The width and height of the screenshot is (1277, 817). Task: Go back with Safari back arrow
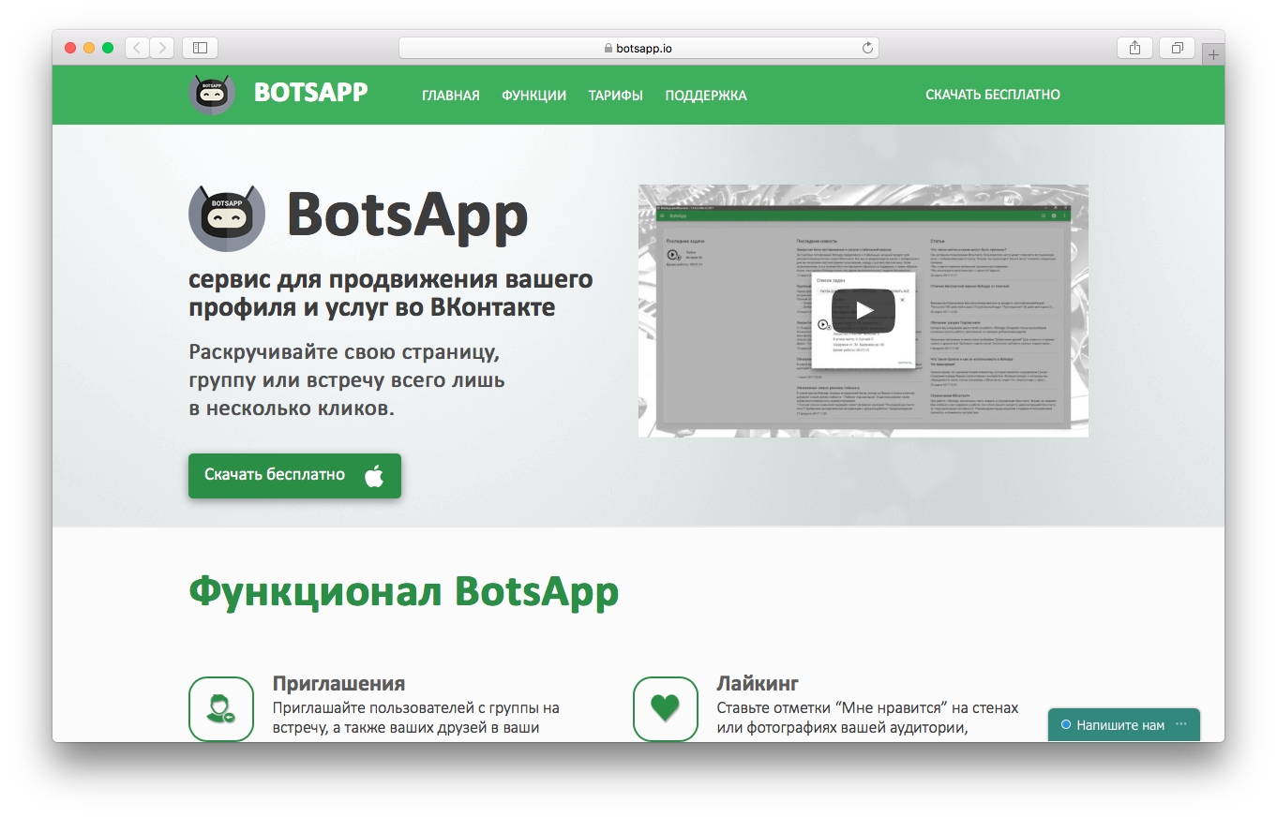coord(137,48)
